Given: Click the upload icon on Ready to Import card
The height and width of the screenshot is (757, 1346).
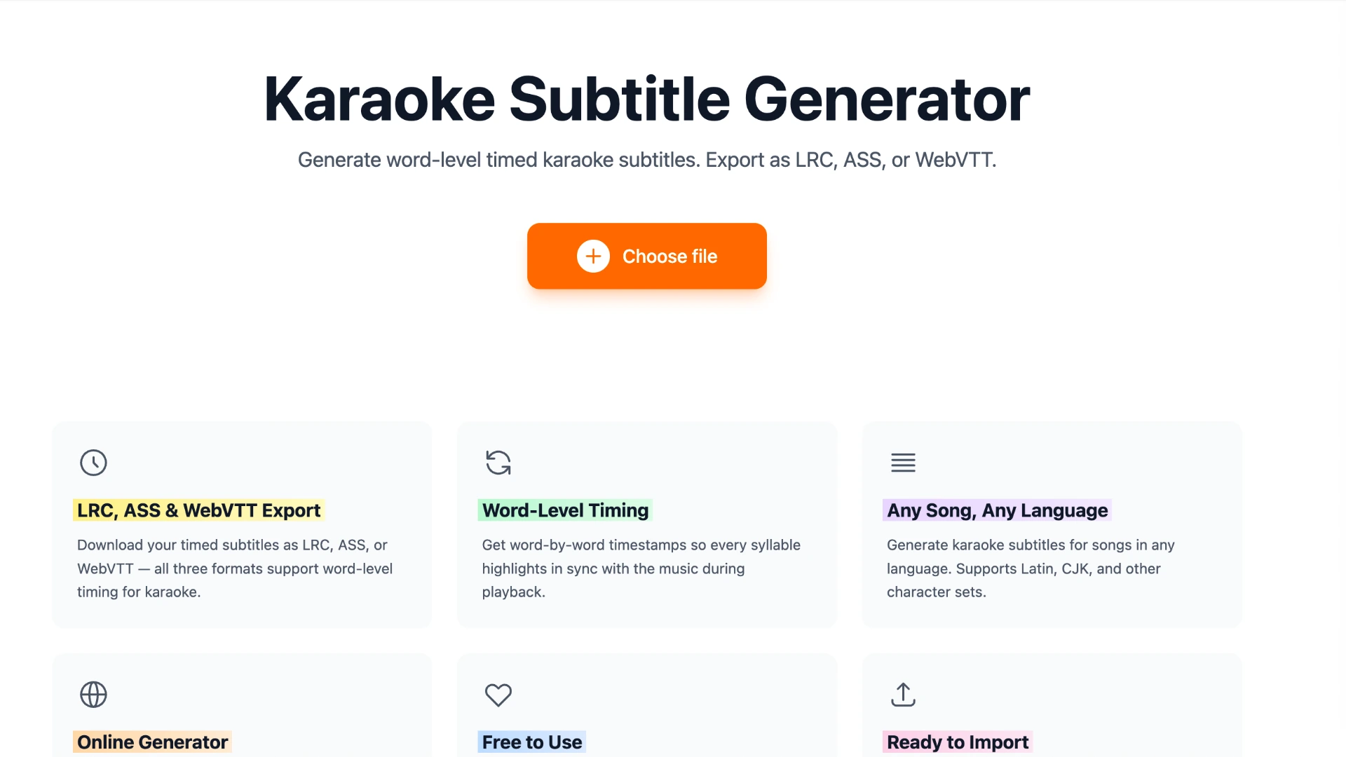Looking at the screenshot, I should click(x=903, y=695).
